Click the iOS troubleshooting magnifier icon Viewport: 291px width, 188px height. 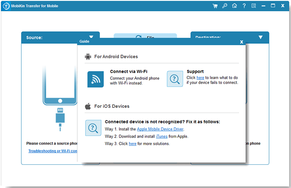pos(93,128)
